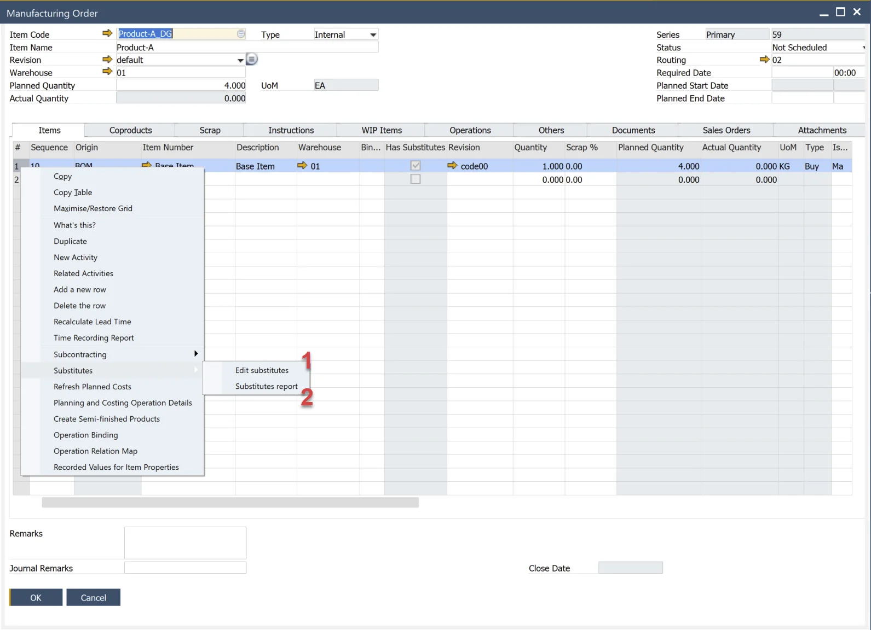
Task: Click the Journal Remarks field
Action: tap(185, 568)
